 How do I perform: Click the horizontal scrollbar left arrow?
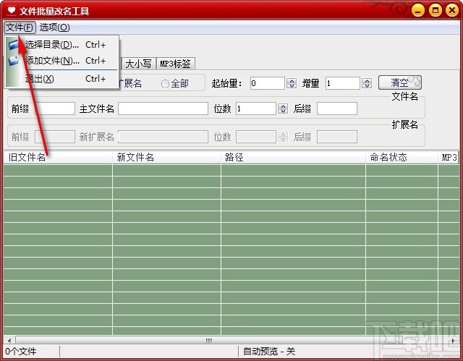(9, 340)
